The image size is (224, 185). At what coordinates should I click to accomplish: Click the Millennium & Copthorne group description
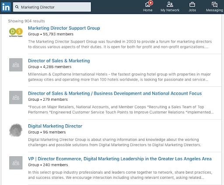coord(119,77)
